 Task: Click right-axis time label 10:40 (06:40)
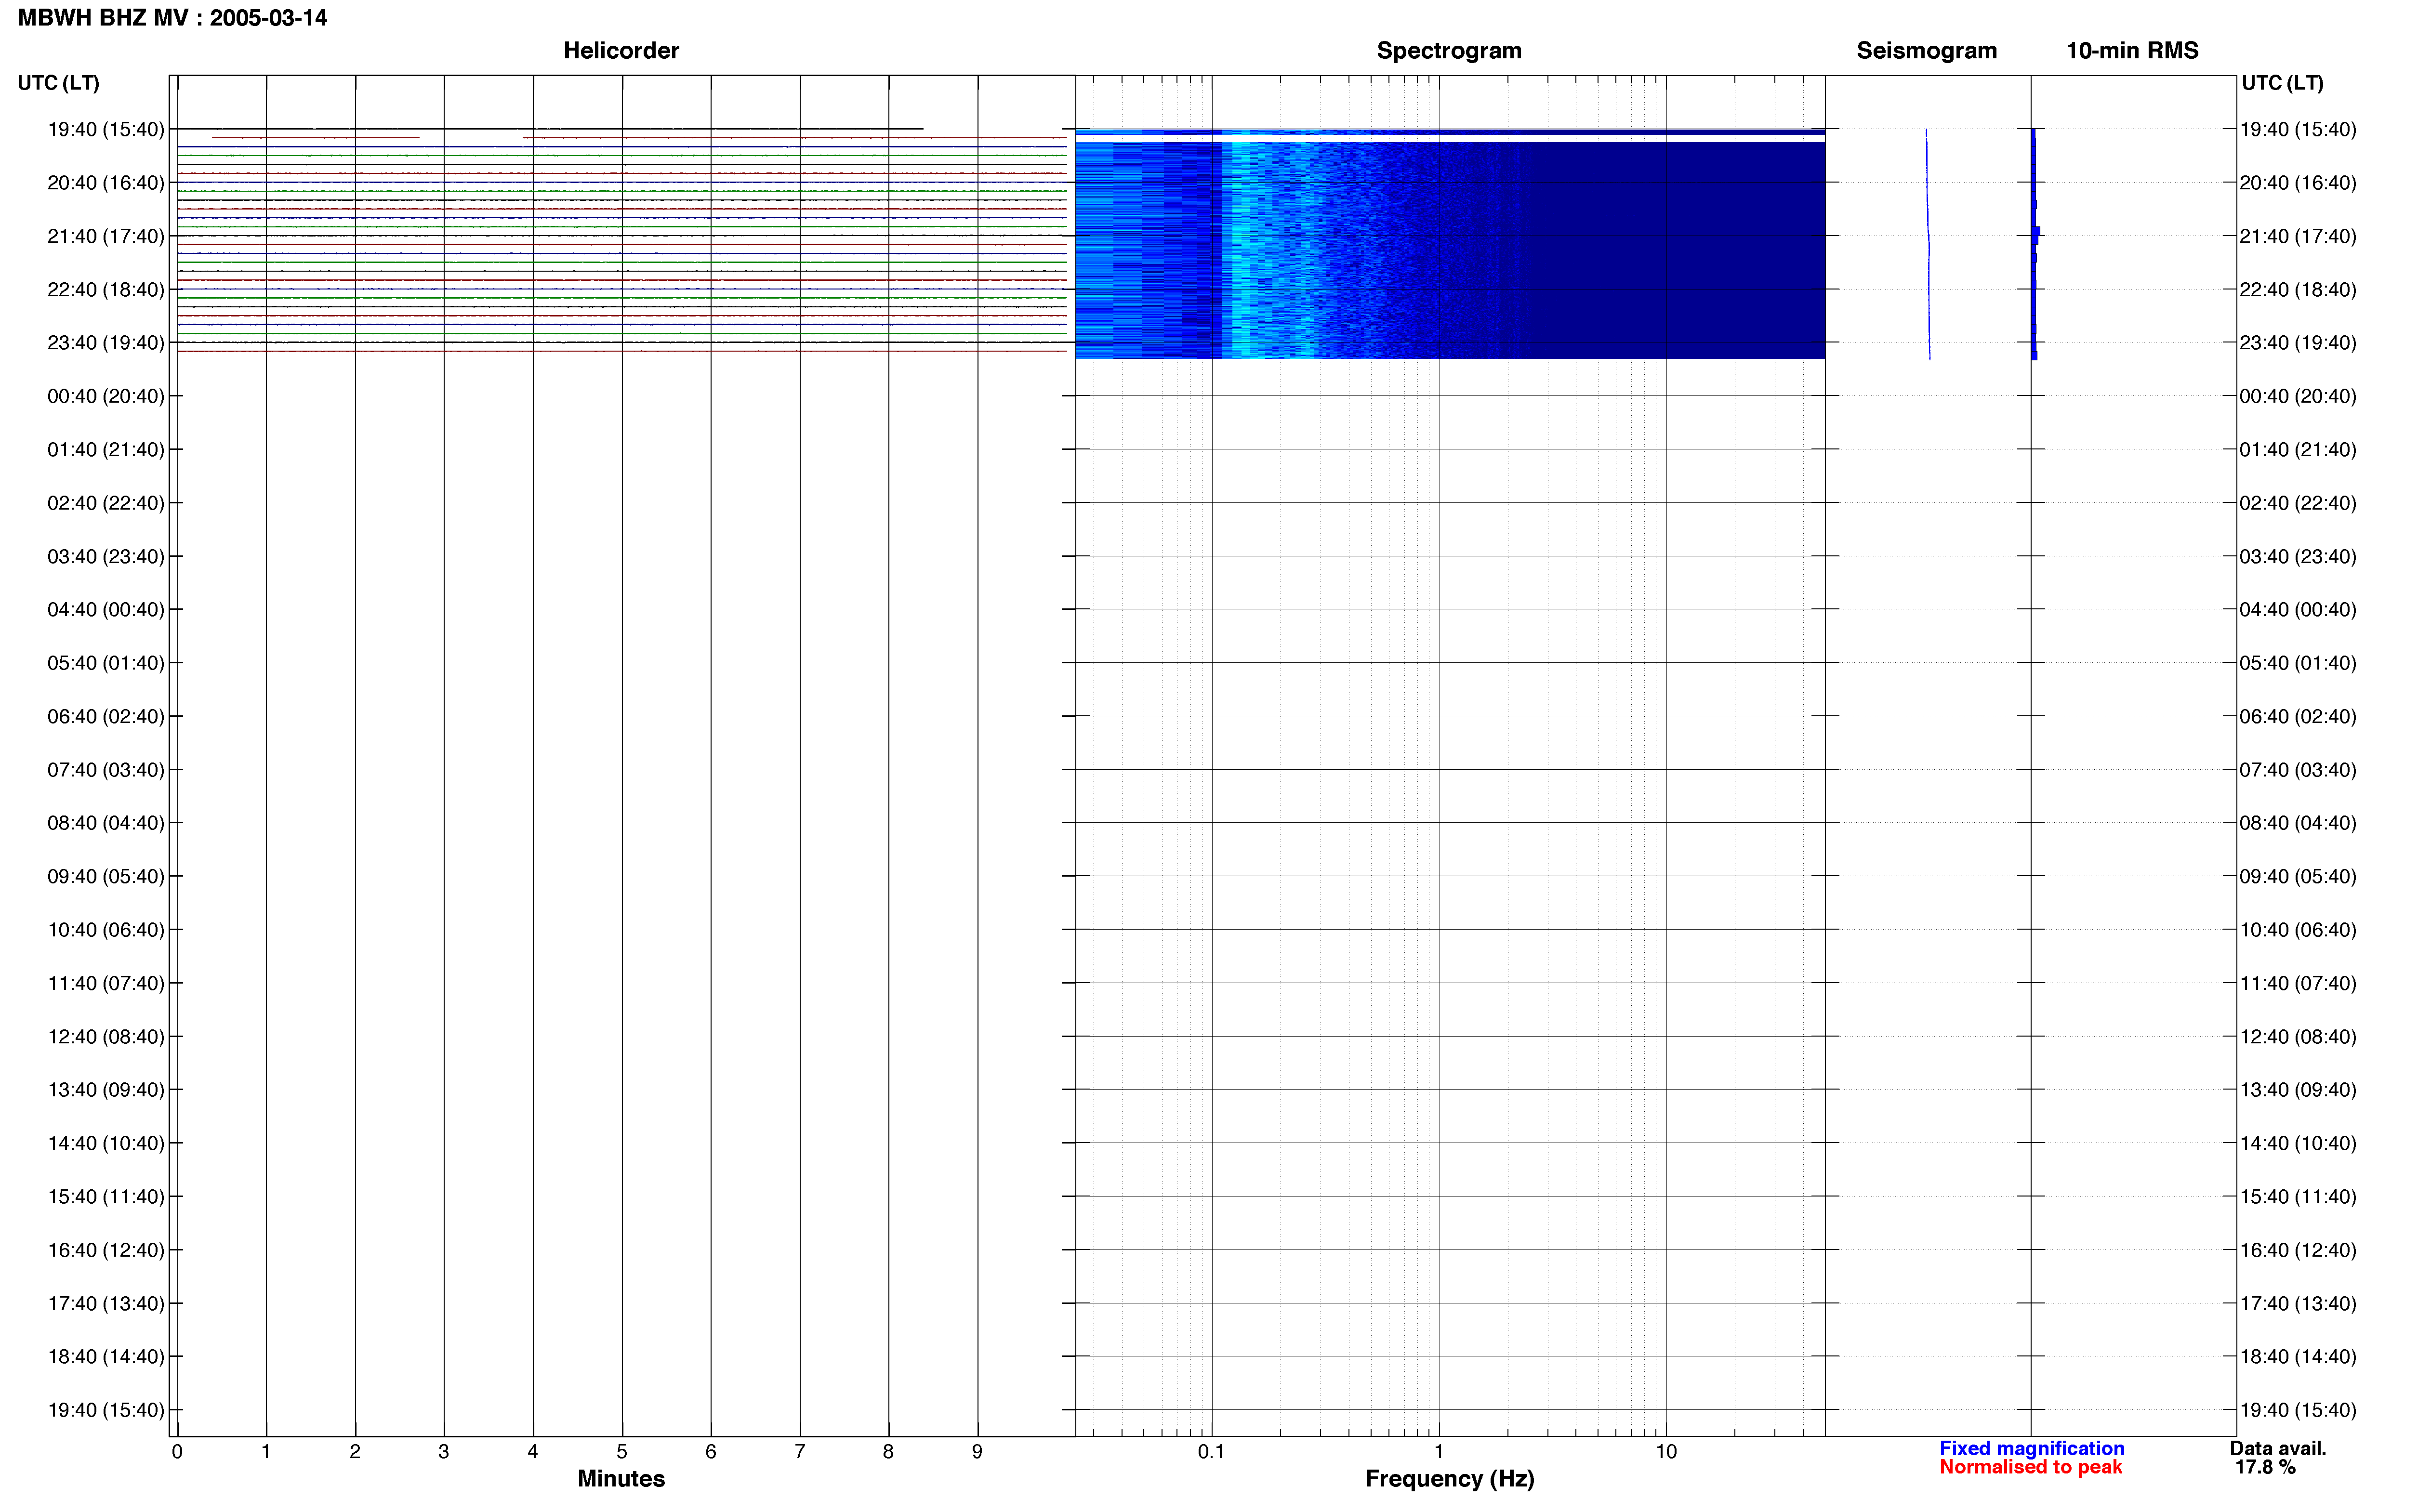2298,930
